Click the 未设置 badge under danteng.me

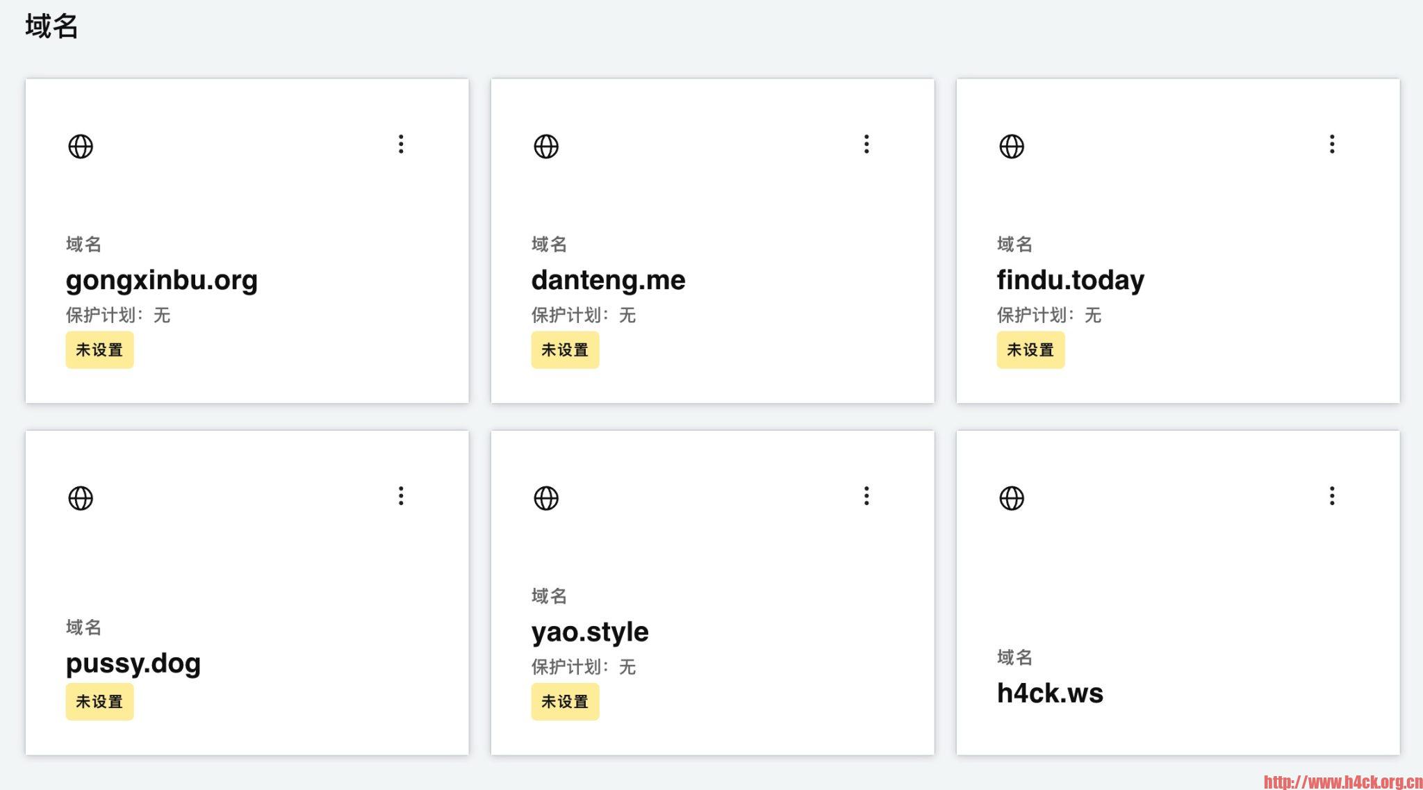(565, 350)
